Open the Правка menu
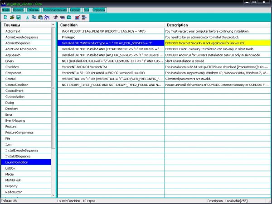272x204 pixels. pos(18,10)
